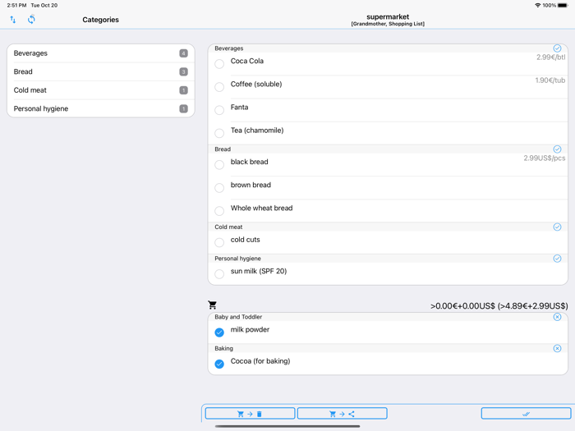Mark Coffee (soluble) as bought

click(219, 87)
